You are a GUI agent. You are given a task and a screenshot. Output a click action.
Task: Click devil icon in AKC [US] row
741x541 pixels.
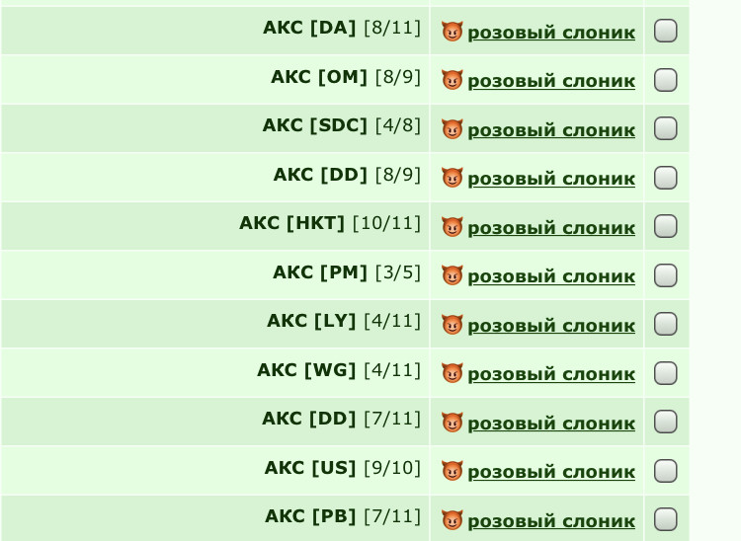click(x=452, y=471)
